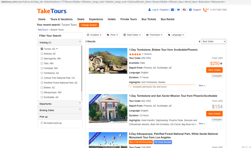
Task: Check the Bisbee, AZ checkbox
Action: pyautogui.click(x=42, y=87)
